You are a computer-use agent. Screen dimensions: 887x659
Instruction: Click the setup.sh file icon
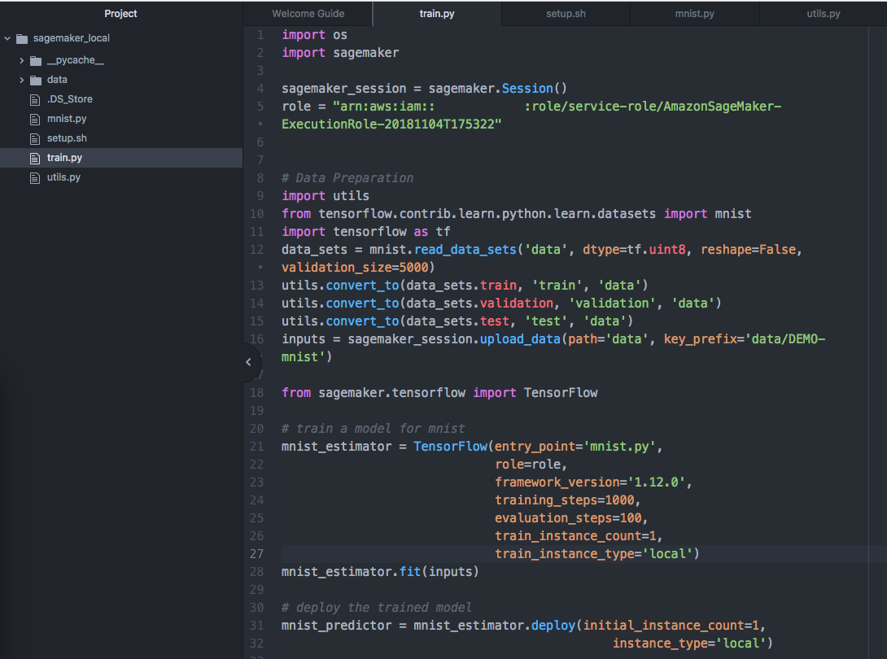(x=35, y=138)
